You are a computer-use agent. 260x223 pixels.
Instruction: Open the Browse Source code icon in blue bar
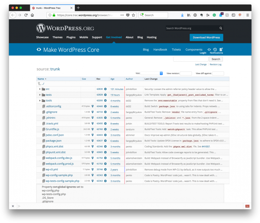click(209, 50)
